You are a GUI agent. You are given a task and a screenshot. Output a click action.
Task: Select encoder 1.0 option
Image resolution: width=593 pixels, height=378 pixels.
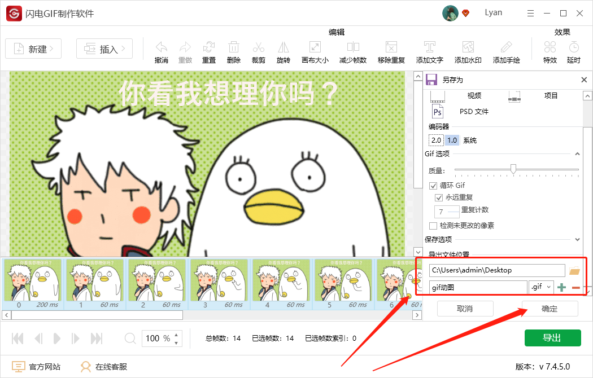click(x=452, y=140)
